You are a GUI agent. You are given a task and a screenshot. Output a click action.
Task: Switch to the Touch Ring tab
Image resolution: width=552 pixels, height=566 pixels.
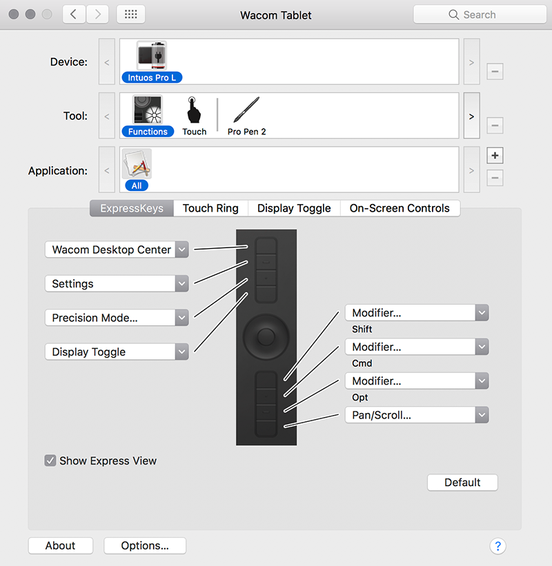coord(210,208)
